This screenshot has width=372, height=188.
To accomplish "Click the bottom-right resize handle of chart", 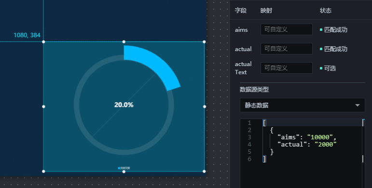I will (x=204, y=171).
